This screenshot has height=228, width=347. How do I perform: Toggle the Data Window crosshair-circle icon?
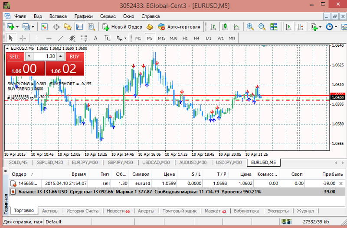(56, 27)
